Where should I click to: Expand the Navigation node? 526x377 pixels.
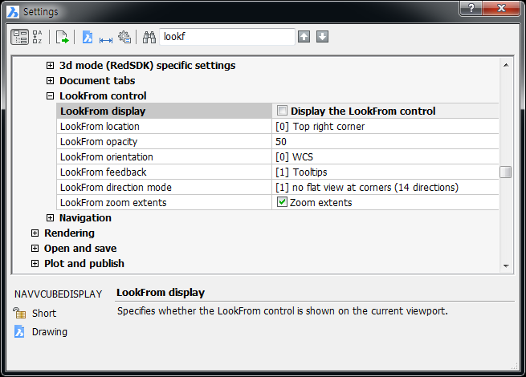50,218
